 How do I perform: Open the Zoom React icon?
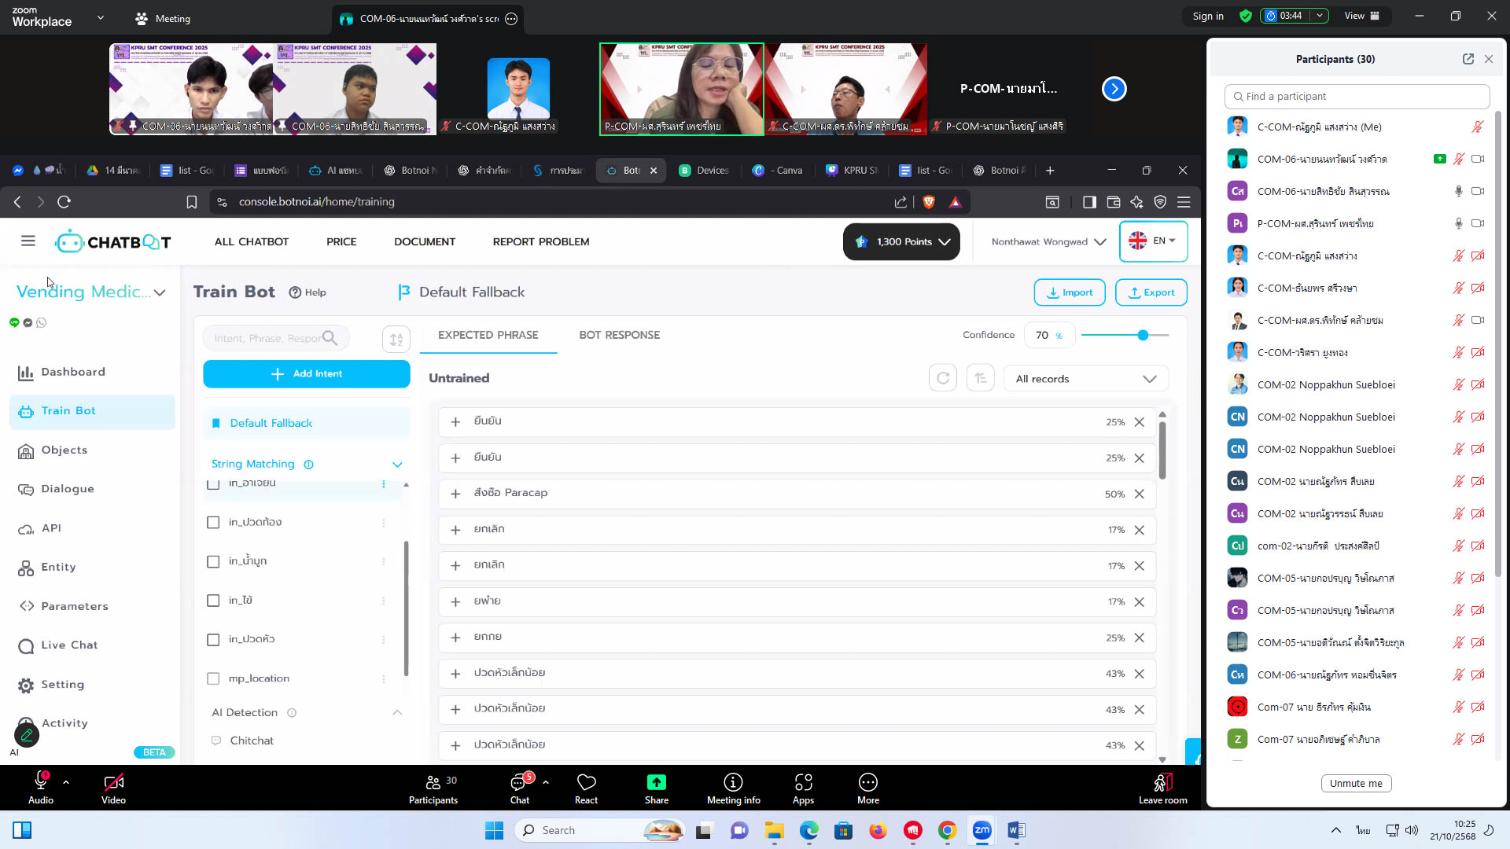[x=586, y=783]
